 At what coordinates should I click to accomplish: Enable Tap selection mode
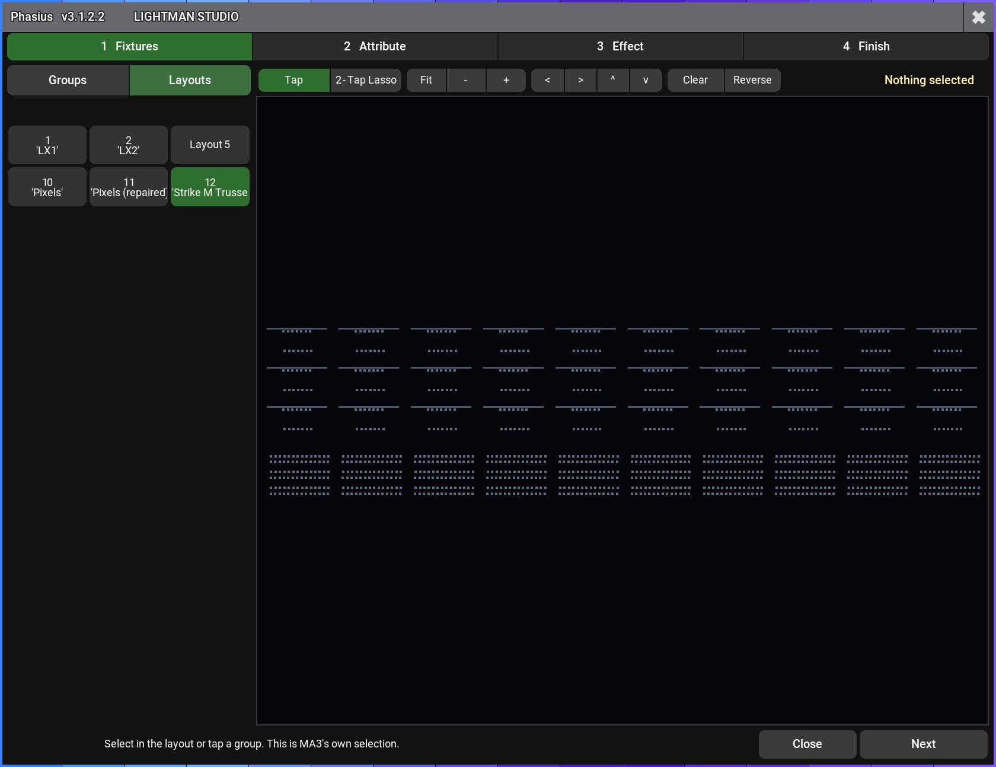tap(293, 80)
